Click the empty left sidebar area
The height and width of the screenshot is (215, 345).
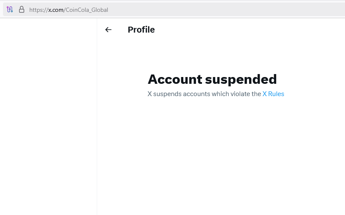(48, 119)
